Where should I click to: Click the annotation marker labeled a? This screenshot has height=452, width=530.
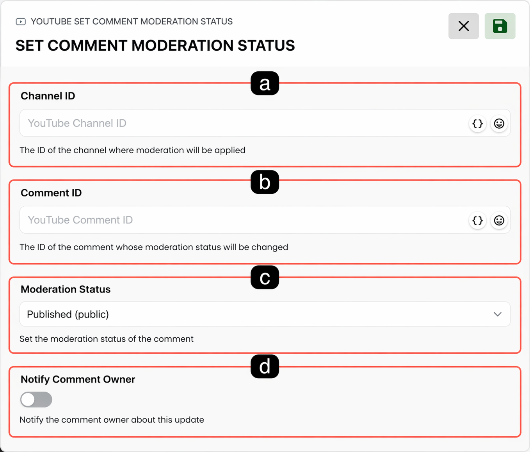[265, 83]
